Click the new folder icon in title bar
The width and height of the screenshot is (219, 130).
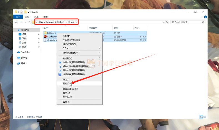[25, 12]
